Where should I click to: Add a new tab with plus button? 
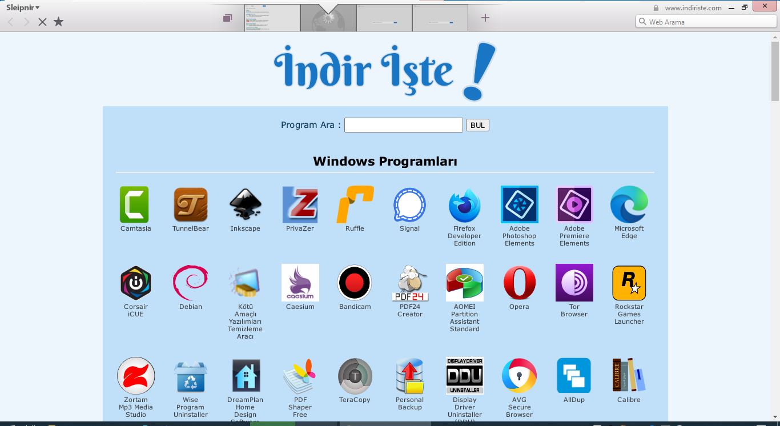click(x=485, y=18)
